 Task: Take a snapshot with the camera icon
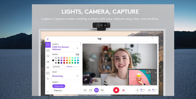coord(124,90)
